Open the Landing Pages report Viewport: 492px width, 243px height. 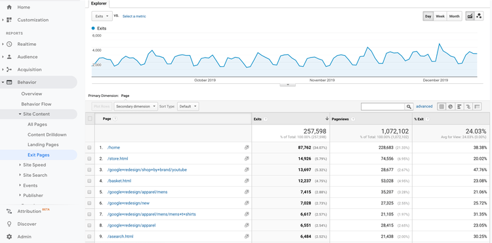pyautogui.click(x=43, y=145)
